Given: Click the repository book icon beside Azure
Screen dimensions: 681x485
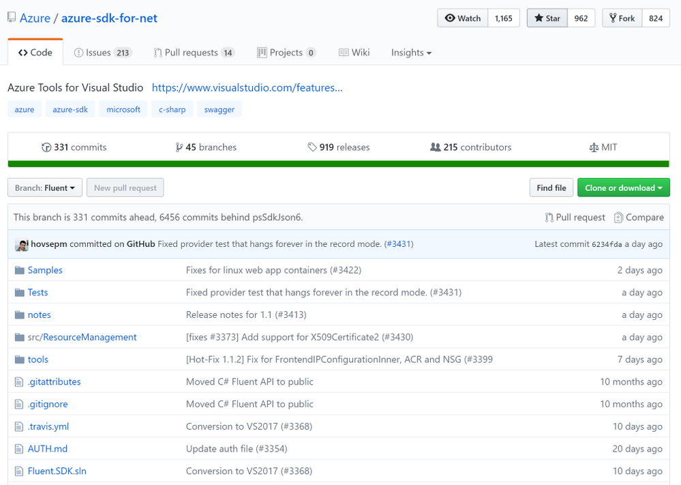Looking at the screenshot, I should [12, 18].
